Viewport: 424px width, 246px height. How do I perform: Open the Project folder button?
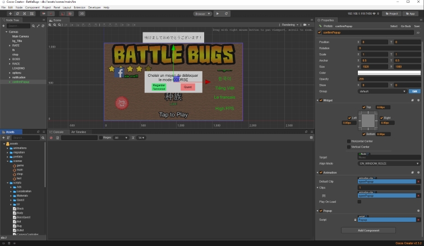pyautogui.click(x=391, y=13)
